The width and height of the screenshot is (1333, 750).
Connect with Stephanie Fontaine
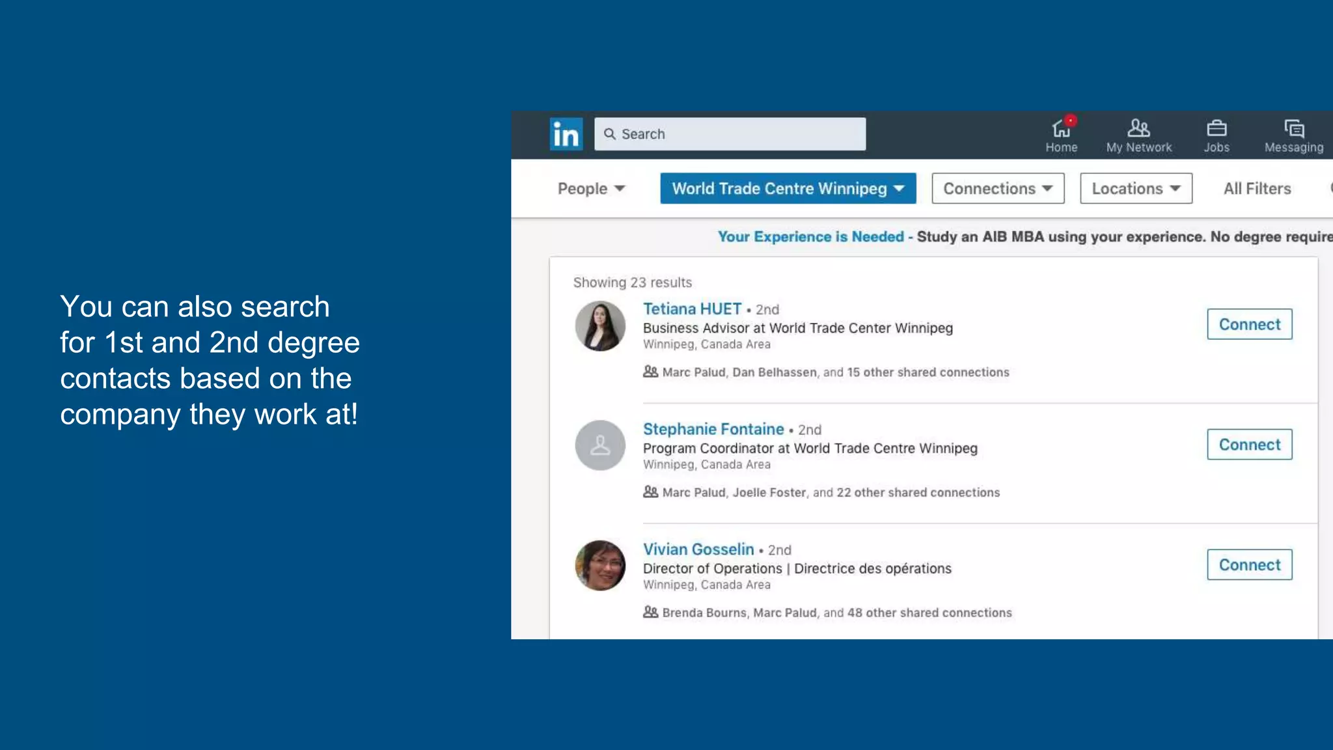pyautogui.click(x=1249, y=445)
